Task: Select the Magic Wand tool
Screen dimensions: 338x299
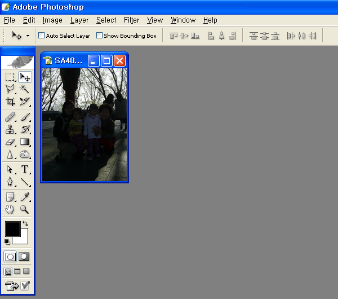Action: 25,89
